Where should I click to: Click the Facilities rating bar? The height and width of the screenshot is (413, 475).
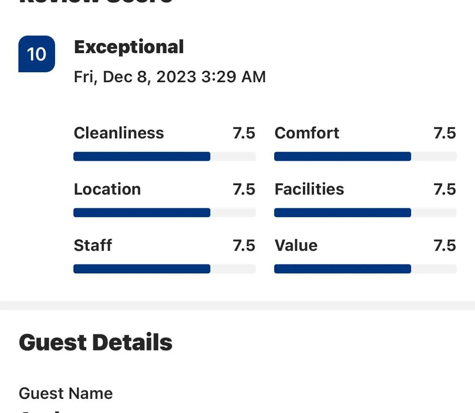[x=365, y=213]
